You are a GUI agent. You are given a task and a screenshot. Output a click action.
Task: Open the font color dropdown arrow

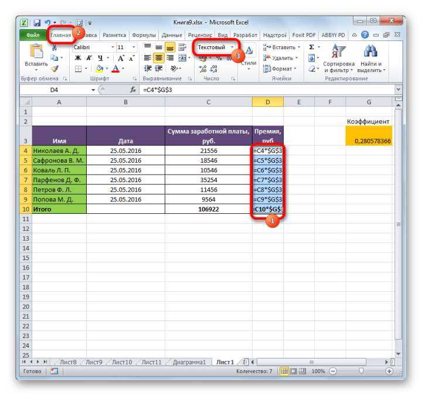(123, 69)
